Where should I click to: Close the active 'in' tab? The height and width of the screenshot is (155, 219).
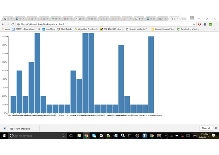(x=178, y=19)
